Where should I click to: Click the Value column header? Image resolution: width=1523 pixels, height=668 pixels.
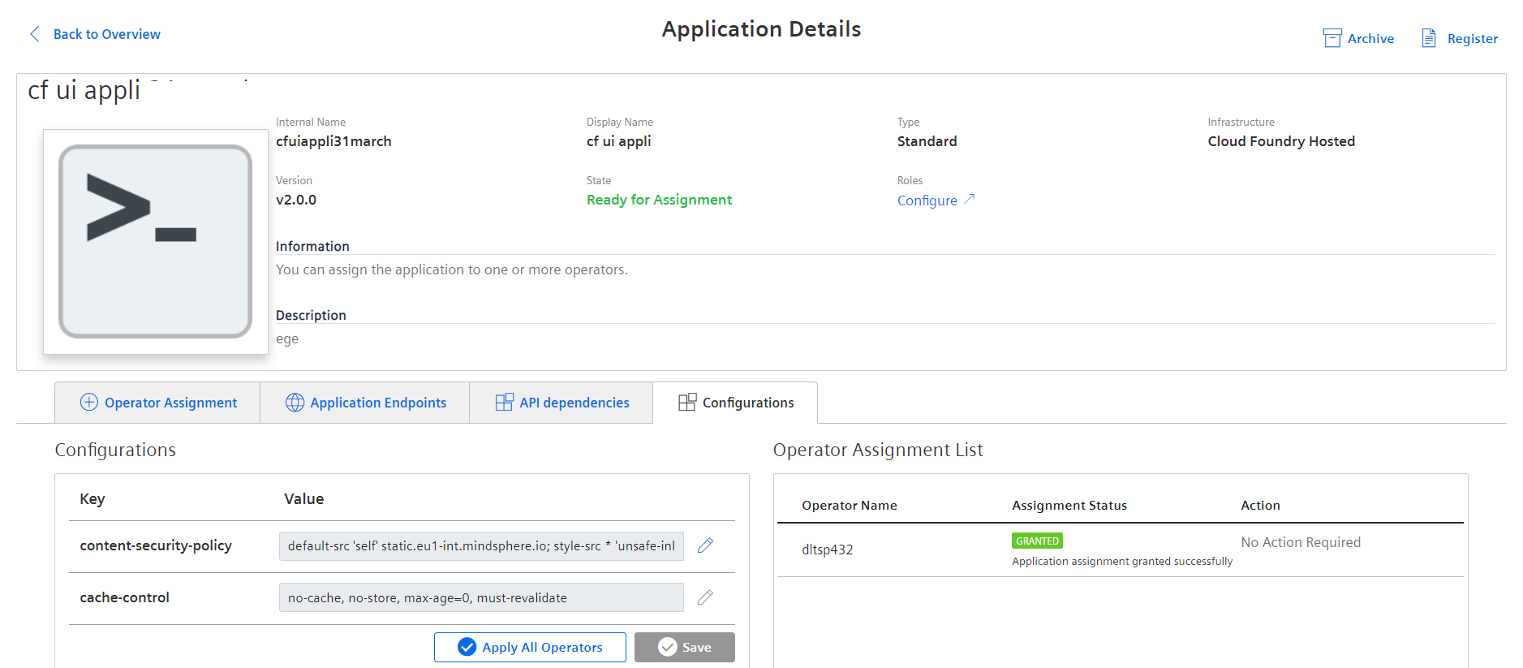(x=303, y=498)
